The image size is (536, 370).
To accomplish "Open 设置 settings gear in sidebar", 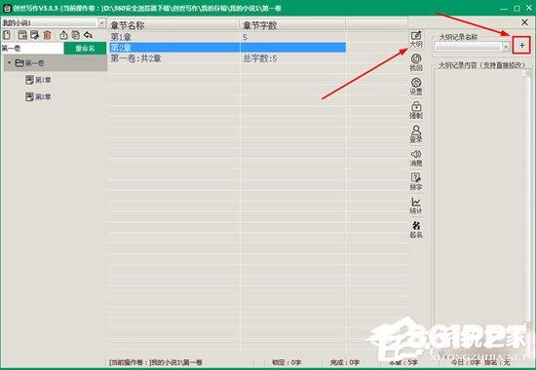I will pos(416,87).
